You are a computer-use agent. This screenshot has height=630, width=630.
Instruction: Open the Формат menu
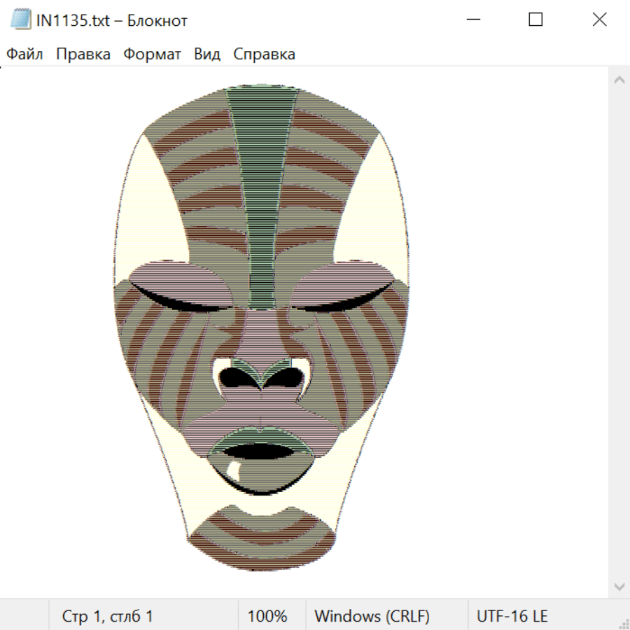click(x=152, y=54)
